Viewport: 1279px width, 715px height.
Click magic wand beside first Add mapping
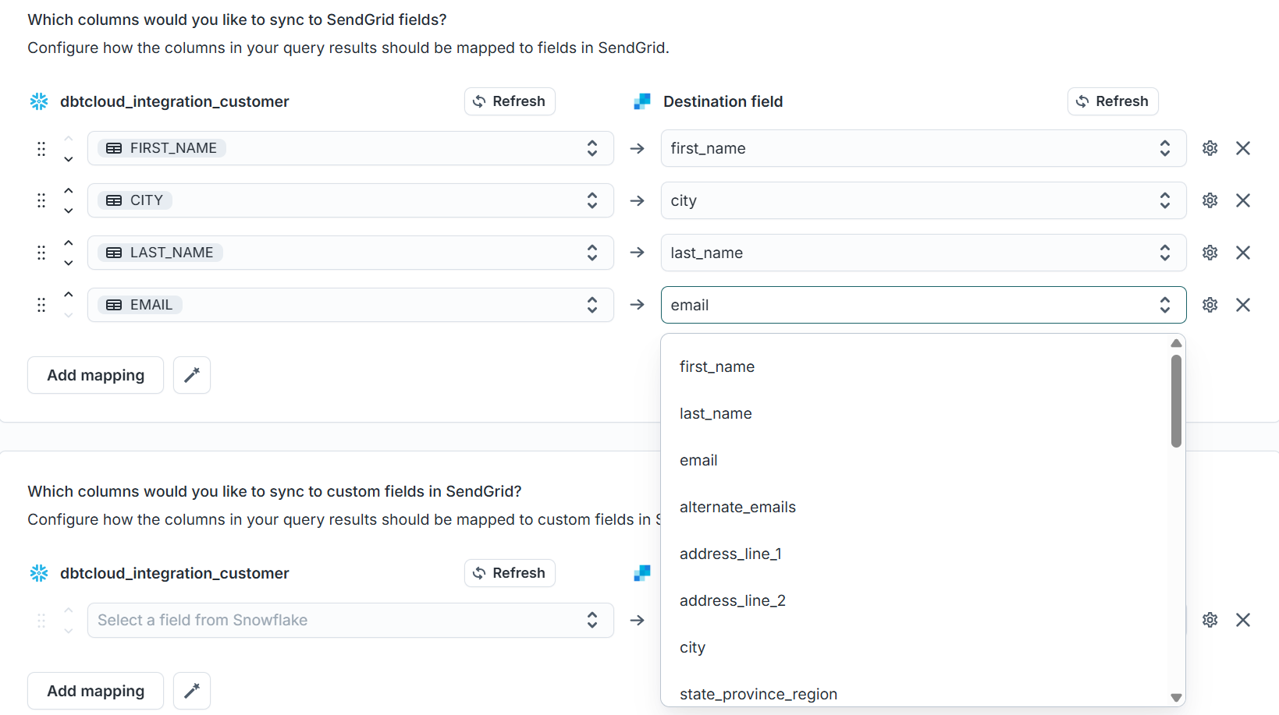pyautogui.click(x=192, y=375)
